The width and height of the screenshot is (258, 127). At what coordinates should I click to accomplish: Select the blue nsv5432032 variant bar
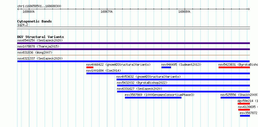[183, 86]
